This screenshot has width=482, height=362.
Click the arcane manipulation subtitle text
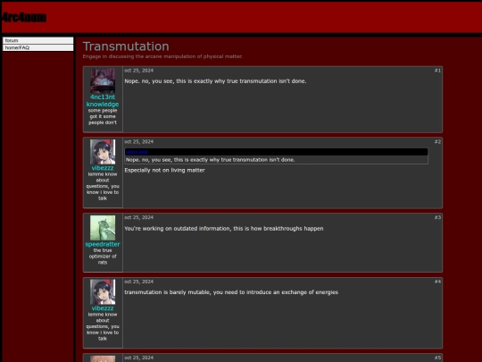(x=162, y=56)
